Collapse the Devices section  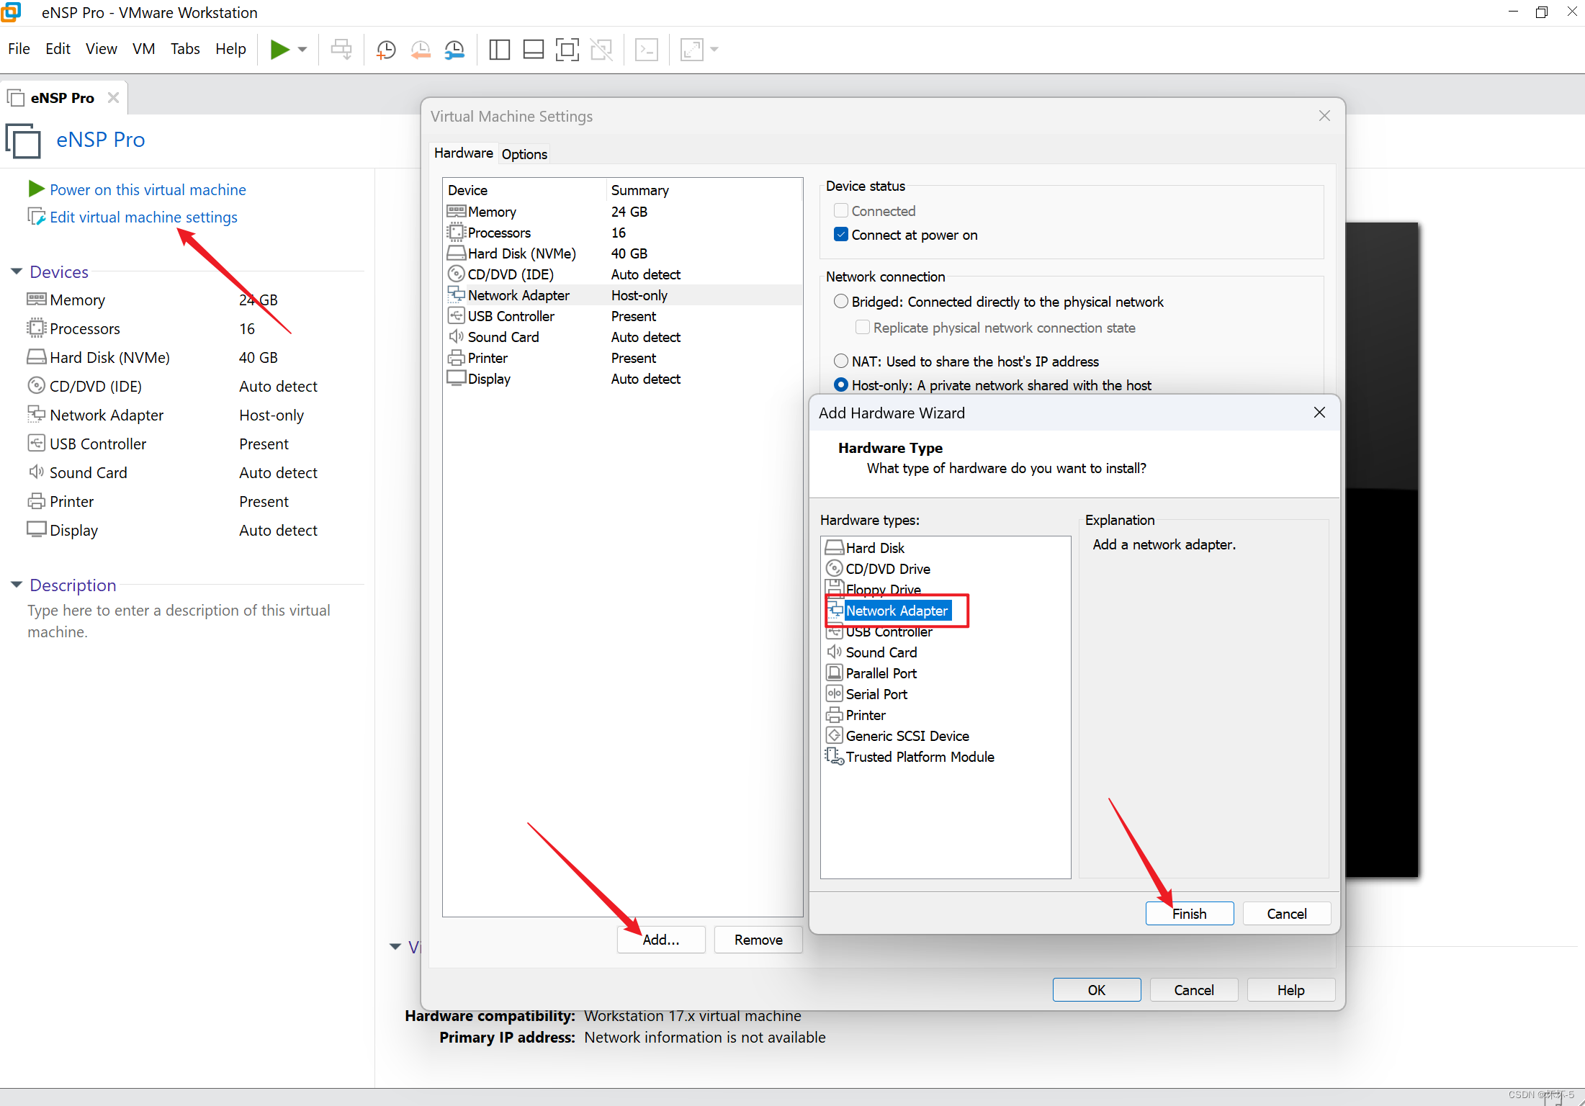[x=16, y=271]
